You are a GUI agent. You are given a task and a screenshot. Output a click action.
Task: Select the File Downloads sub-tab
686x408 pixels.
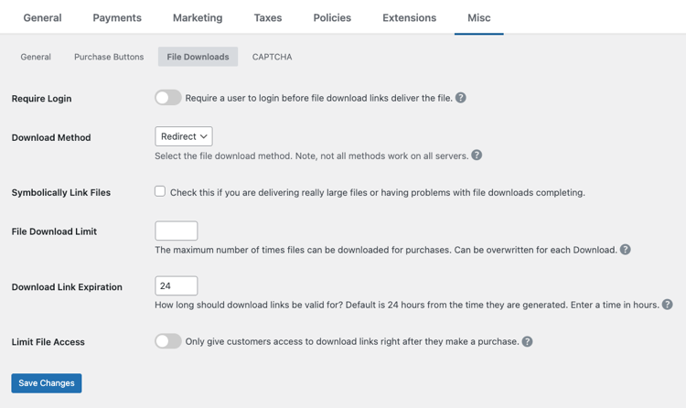coord(198,57)
